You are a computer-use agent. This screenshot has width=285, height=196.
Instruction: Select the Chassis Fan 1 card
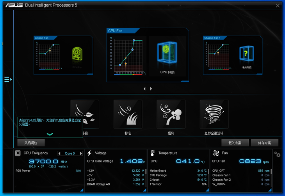coord(233,55)
